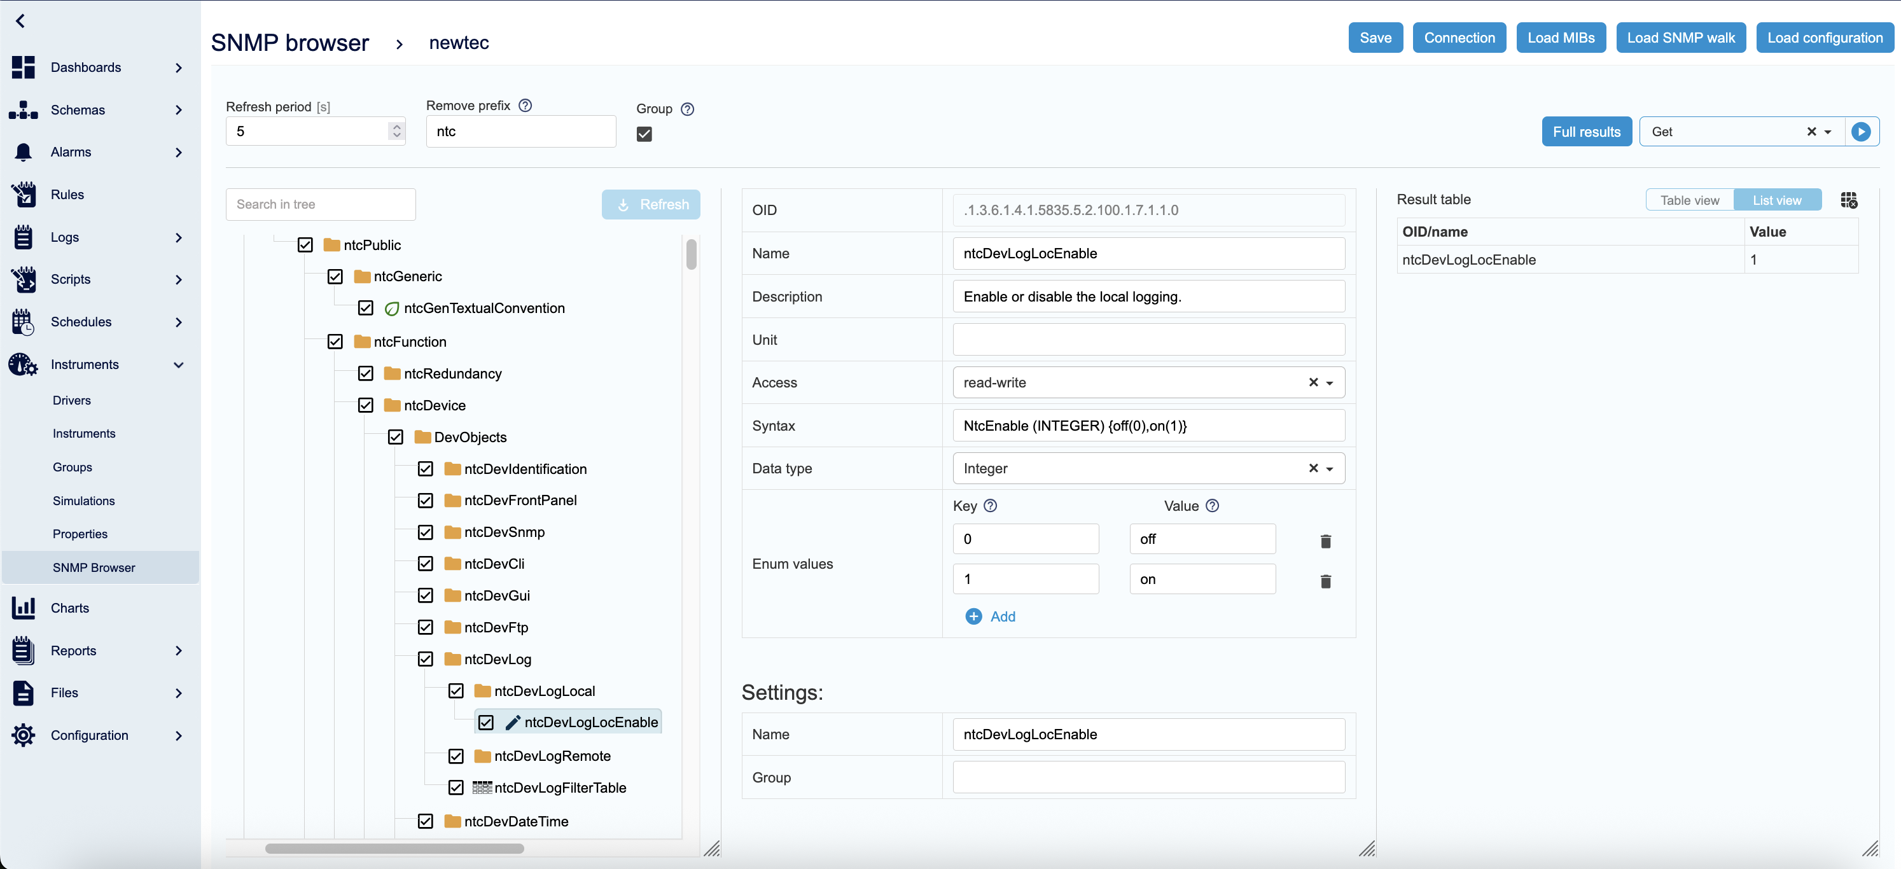Click the back arrow in sidebar
Viewport: 1901px width, 869px height.
(20, 20)
